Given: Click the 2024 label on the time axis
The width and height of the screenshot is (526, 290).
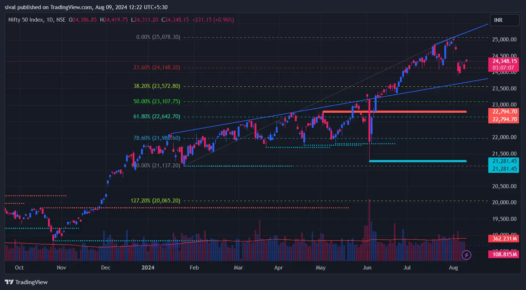Looking at the screenshot, I should [x=148, y=268].
